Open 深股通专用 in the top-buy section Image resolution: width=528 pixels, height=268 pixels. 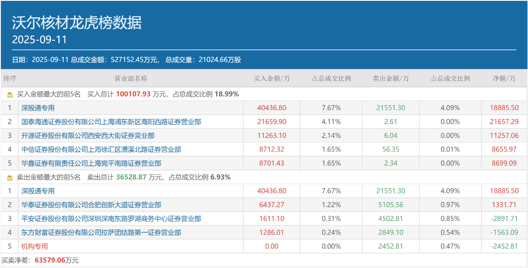[38, 108]
